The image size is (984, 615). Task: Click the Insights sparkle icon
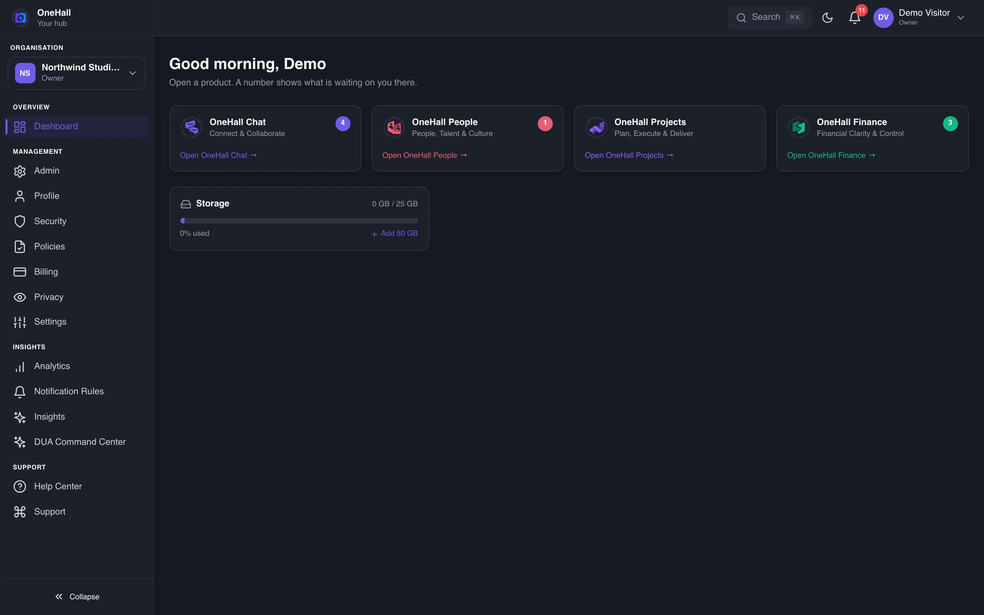(20, 417)
